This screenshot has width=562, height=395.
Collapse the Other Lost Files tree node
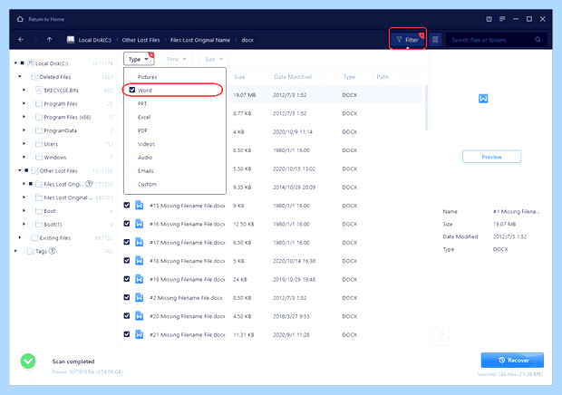[20, 170]
